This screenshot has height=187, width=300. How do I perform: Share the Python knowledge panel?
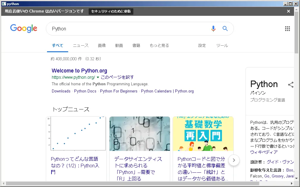point(290,85)
